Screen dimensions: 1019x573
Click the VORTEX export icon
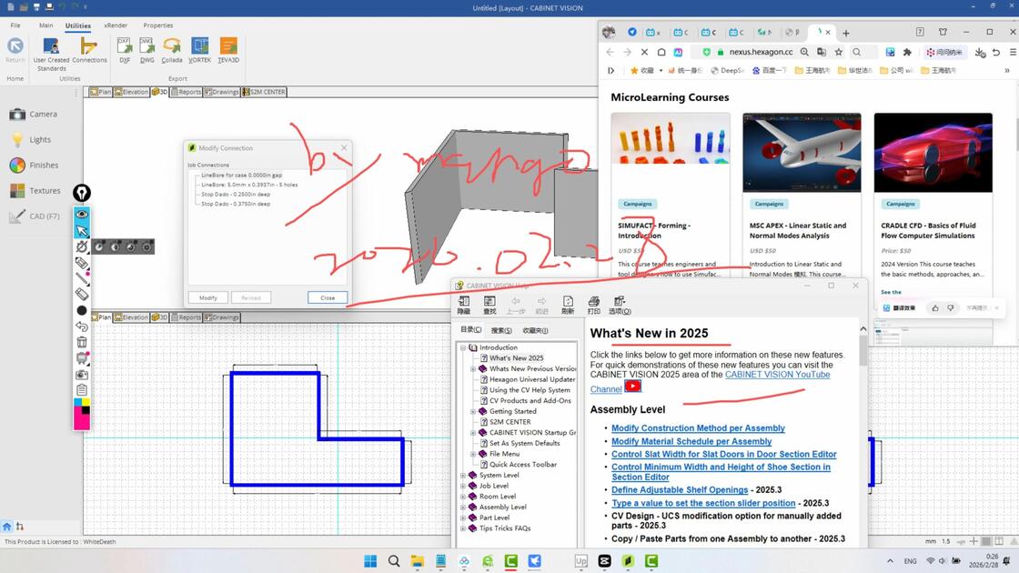(199, 50)
